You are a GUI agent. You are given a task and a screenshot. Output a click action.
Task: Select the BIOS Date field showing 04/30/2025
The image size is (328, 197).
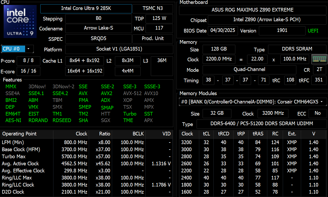[x=223, y=31]
